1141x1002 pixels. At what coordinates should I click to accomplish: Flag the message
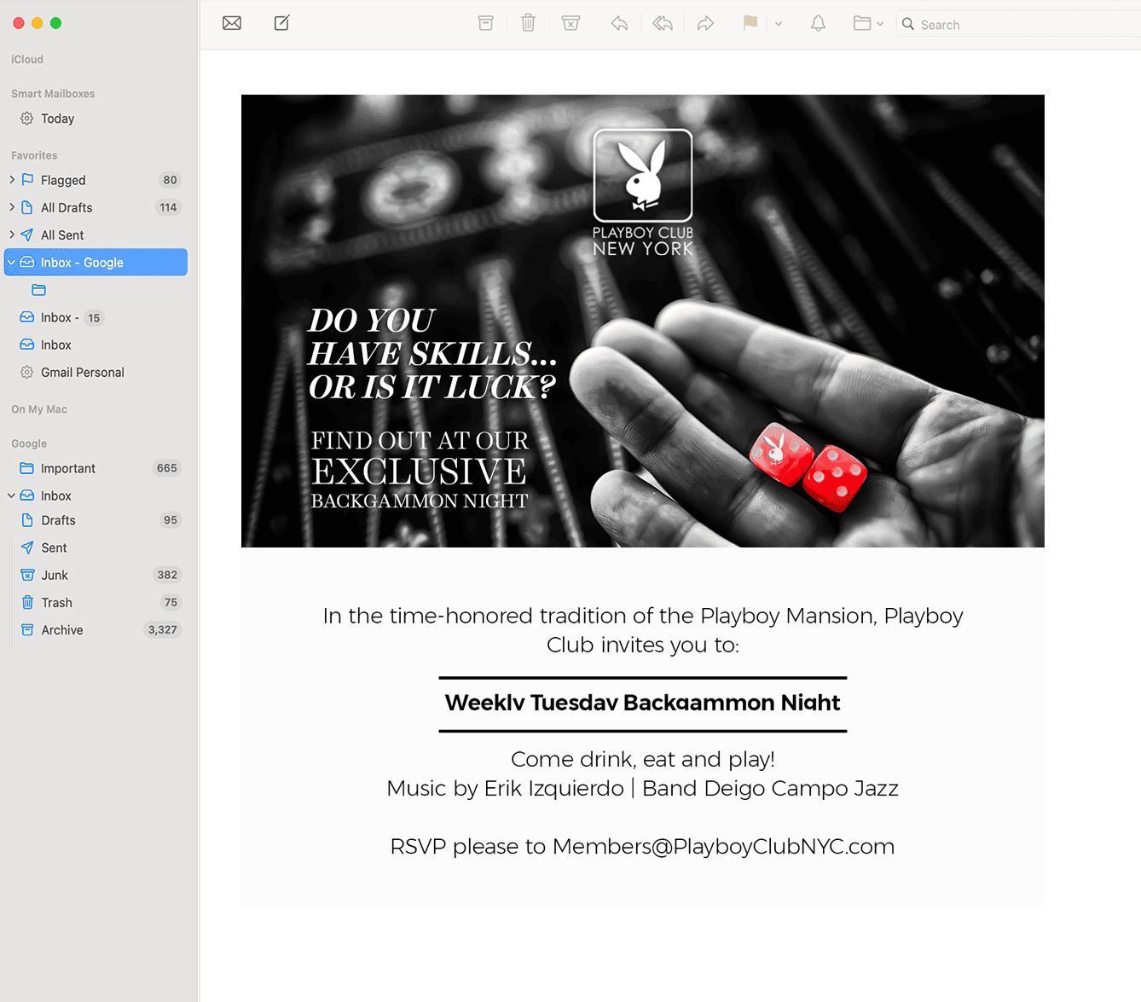pos(750,23)
